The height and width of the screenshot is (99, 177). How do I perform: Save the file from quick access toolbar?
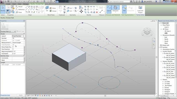click(x=8, y=1)
